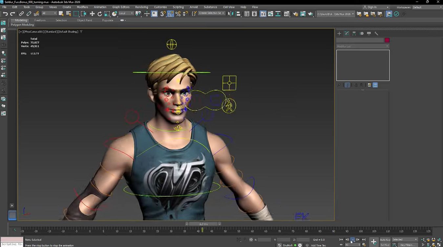443x247 pixels.
Task: Click Add Time Tag label
Action: click(x=318, y=245)
